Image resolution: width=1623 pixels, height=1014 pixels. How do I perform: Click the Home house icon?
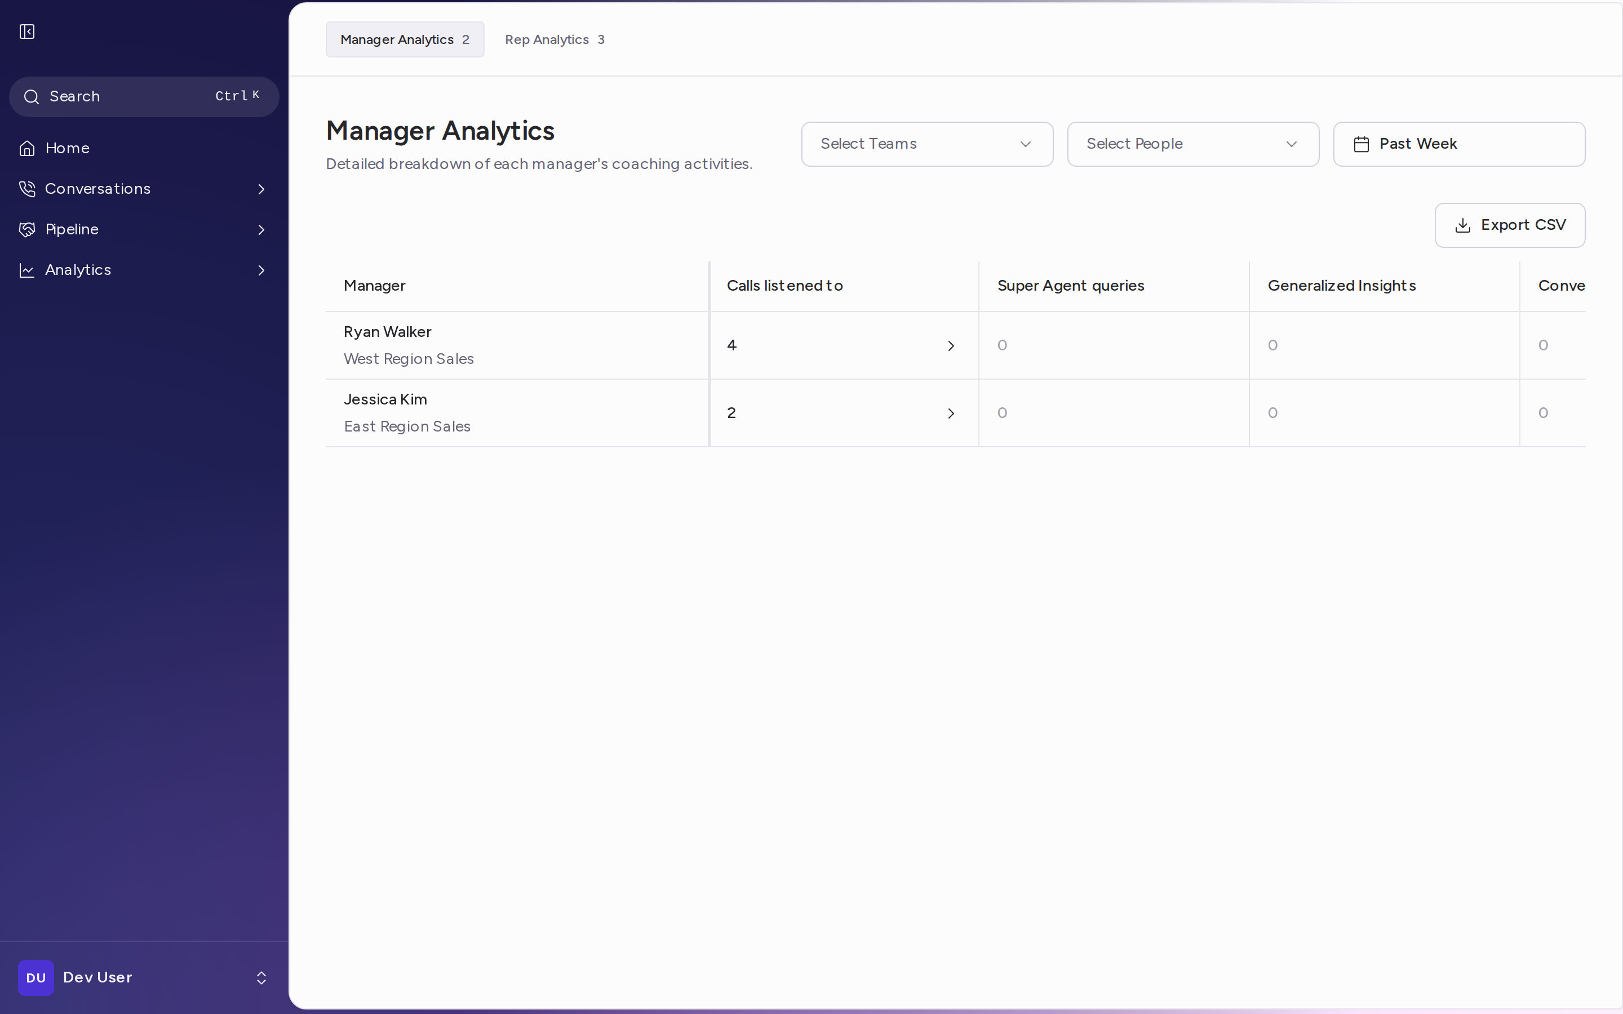(27, 148)
